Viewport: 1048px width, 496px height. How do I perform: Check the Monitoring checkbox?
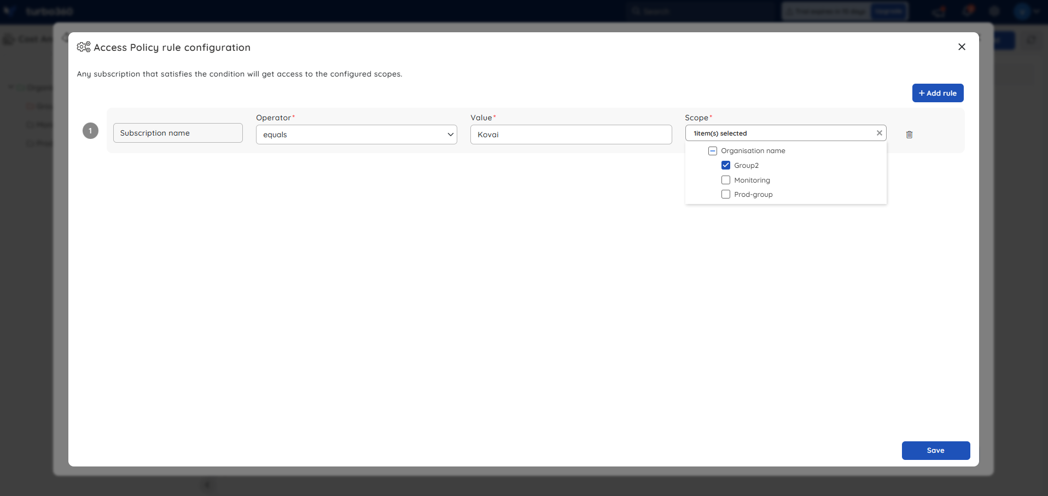point(726,180)
